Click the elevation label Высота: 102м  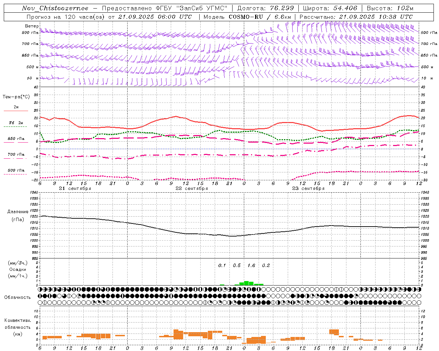pyautogui.click(x=390, y=8)
